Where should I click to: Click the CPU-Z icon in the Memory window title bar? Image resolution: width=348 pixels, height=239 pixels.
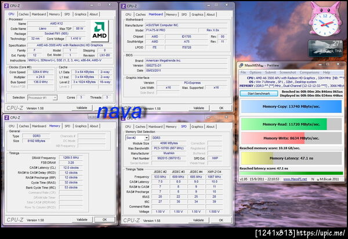pyautogui.click(x=6, y=118)
